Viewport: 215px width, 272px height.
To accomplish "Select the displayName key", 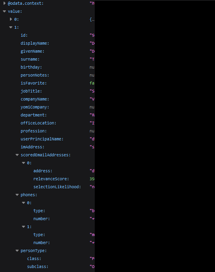I will pyautogui.click(x=35, y=43).
